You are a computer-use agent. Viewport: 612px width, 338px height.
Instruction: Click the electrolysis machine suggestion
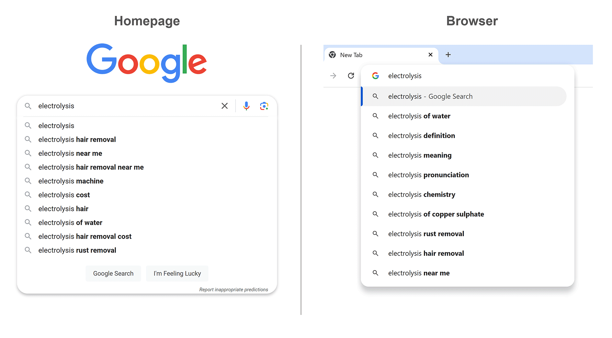click(x=71, y=181)
